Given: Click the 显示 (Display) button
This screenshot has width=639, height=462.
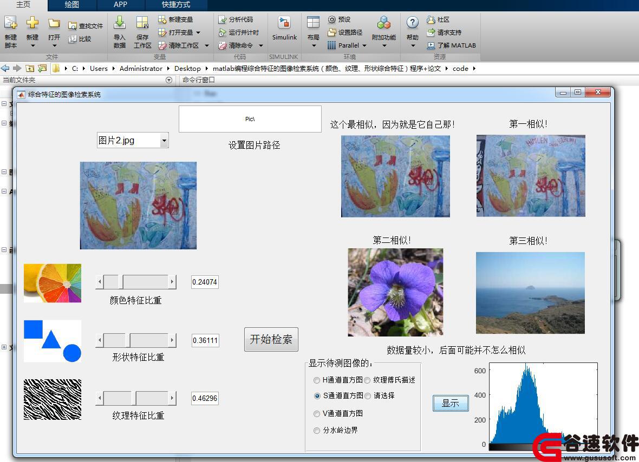Looking at the screenshot, I should (x=451, y=404).
